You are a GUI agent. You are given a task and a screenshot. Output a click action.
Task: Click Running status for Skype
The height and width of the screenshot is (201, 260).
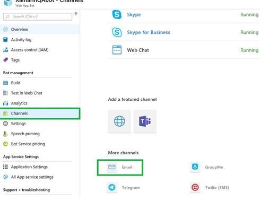249,15
